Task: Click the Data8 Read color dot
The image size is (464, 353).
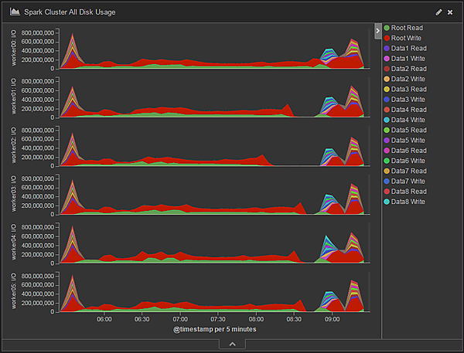Action: [387, 192]
